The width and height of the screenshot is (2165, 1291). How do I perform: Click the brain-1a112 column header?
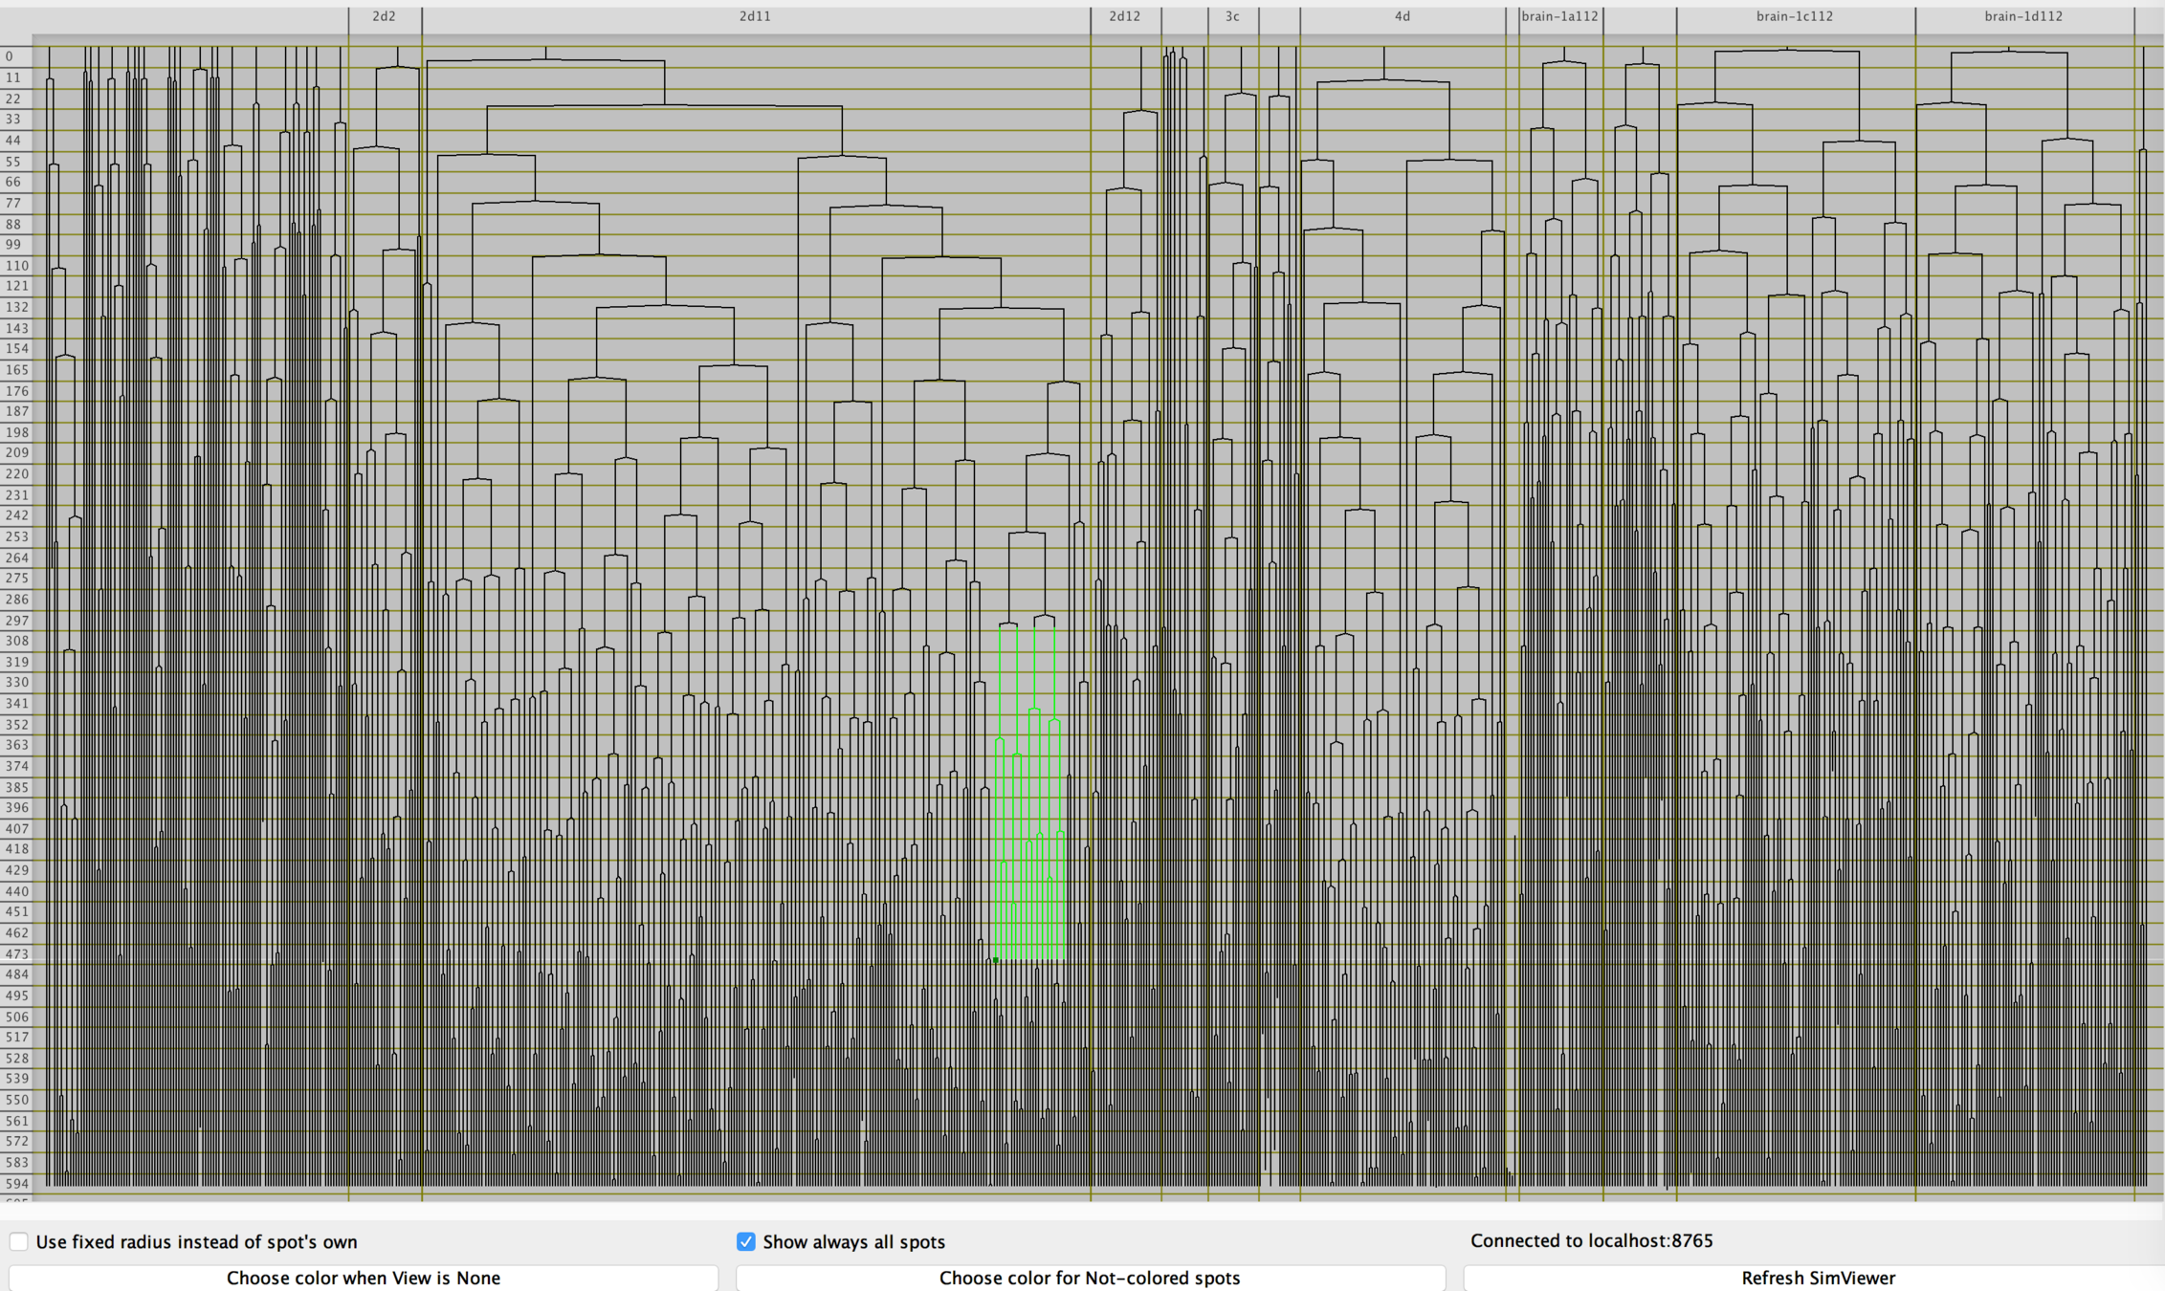click(1559, 16)
